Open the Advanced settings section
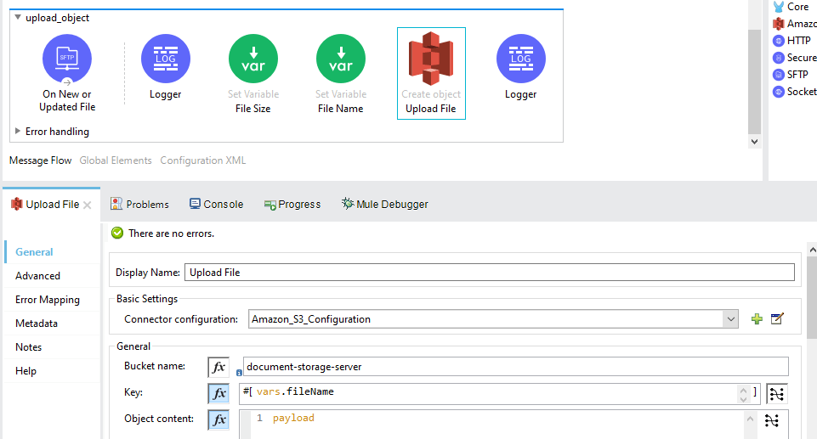 point(37,276)
